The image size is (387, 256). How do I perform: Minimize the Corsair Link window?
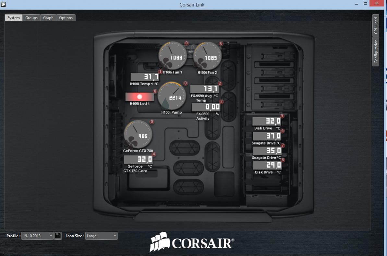[x=357, y=4]
